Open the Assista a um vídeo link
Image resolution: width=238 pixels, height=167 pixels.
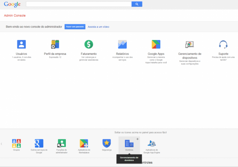click(x=98, y=27)
